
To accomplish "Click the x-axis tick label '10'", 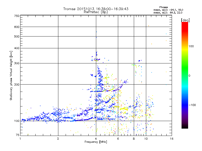I will tap(146, 139).
